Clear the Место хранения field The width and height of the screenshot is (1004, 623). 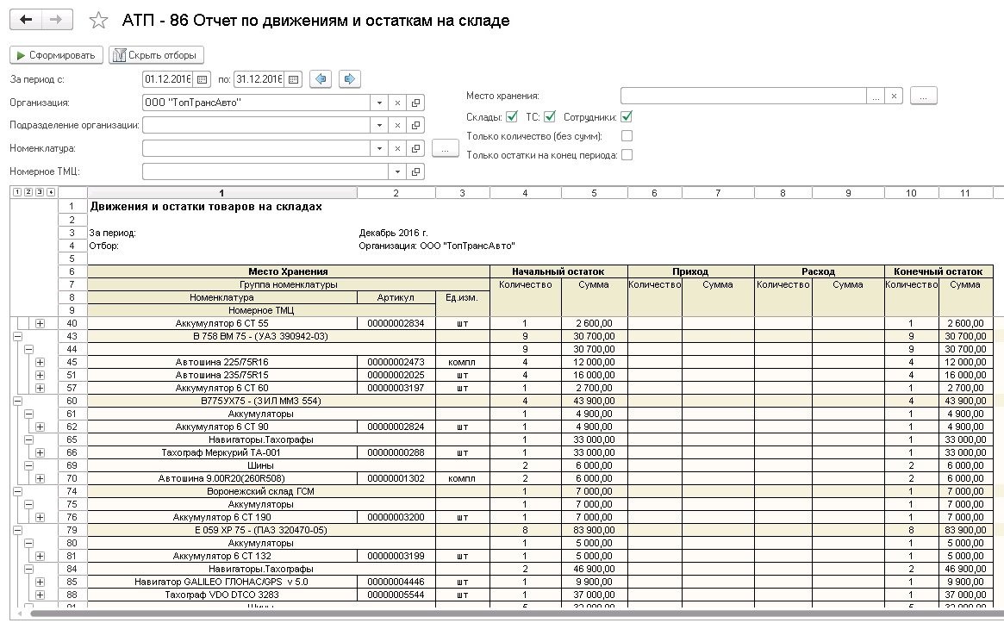895,97
